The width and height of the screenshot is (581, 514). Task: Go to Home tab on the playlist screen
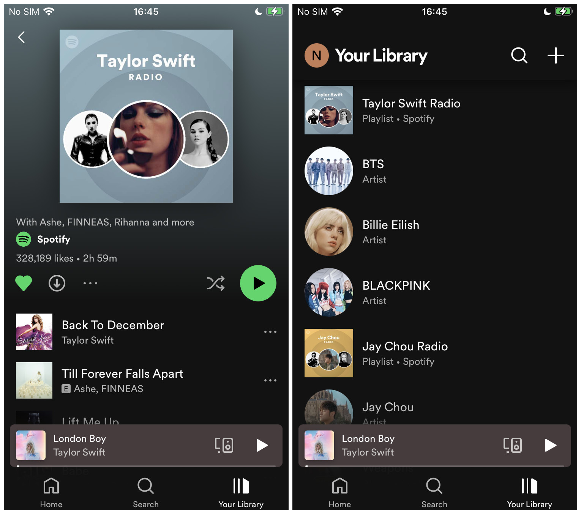point(51,493)
